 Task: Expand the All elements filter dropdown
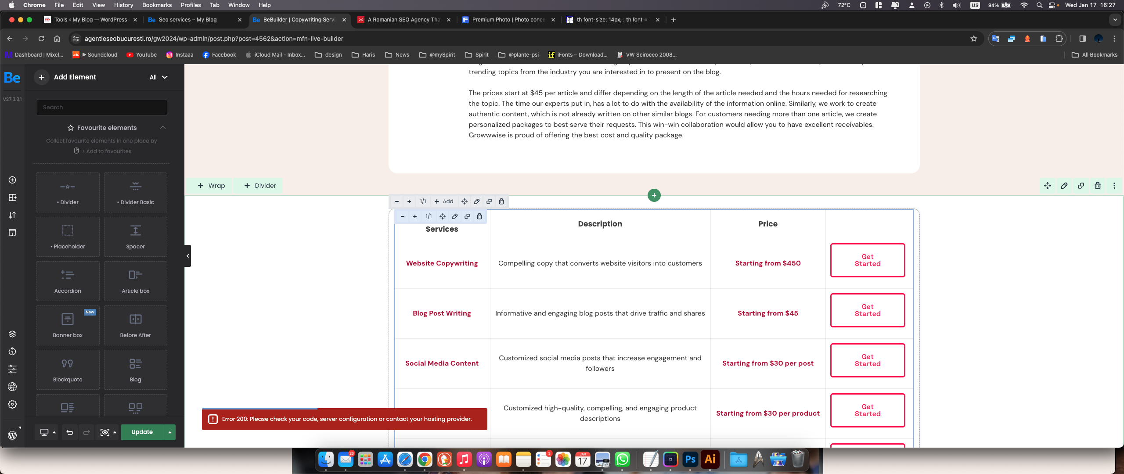tap(158, 77)
